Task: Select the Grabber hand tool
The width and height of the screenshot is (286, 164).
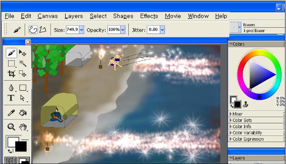Action: [x=23, y=127]
